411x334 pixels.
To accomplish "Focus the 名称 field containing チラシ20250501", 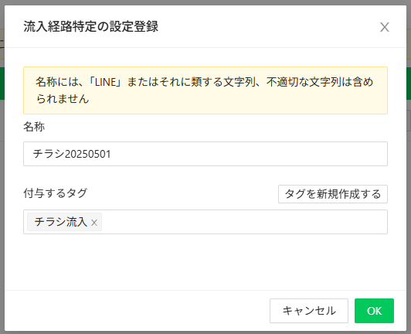I will click(206, 154).
